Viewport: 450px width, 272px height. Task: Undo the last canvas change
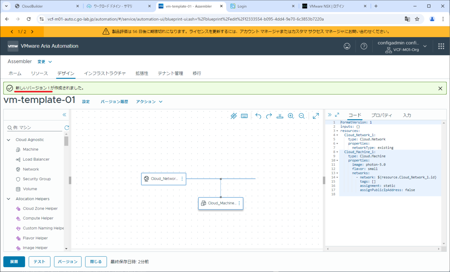click(258, 116)
